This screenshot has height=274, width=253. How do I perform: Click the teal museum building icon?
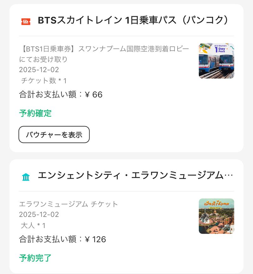click(26, 177)
